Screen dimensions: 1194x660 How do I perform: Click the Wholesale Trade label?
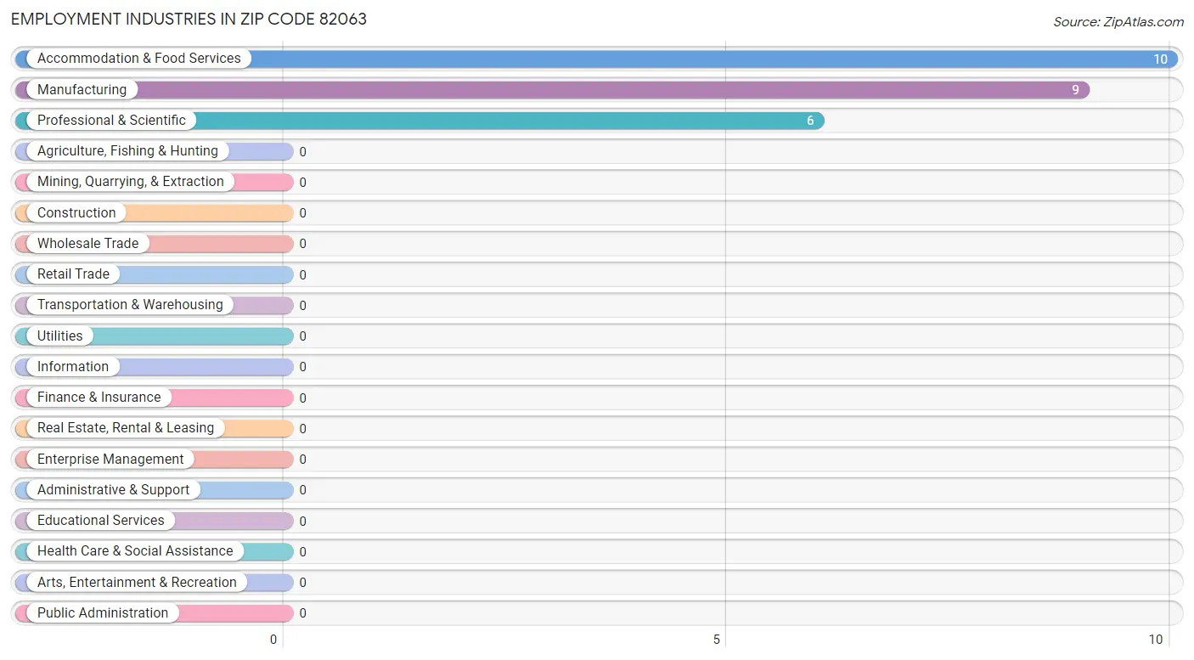[x=87, y=244]
